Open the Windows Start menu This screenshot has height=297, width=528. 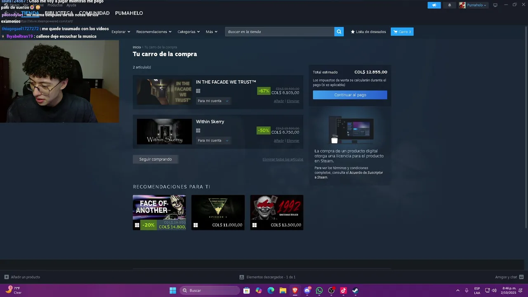click(x=173, y=290)
